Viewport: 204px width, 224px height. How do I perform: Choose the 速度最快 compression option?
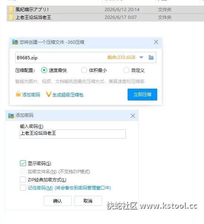44,70
